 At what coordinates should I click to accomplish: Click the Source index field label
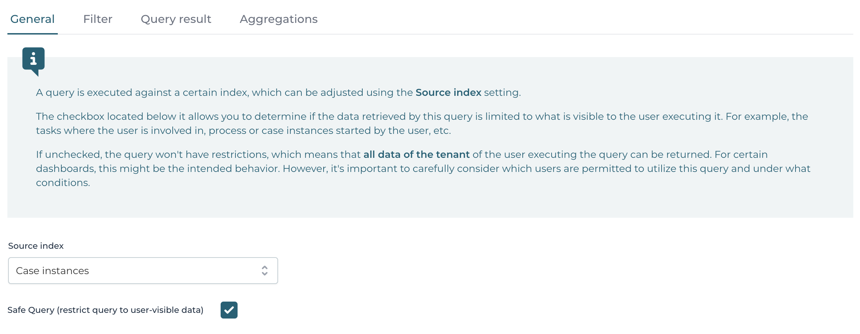click(x=35, y=246)
